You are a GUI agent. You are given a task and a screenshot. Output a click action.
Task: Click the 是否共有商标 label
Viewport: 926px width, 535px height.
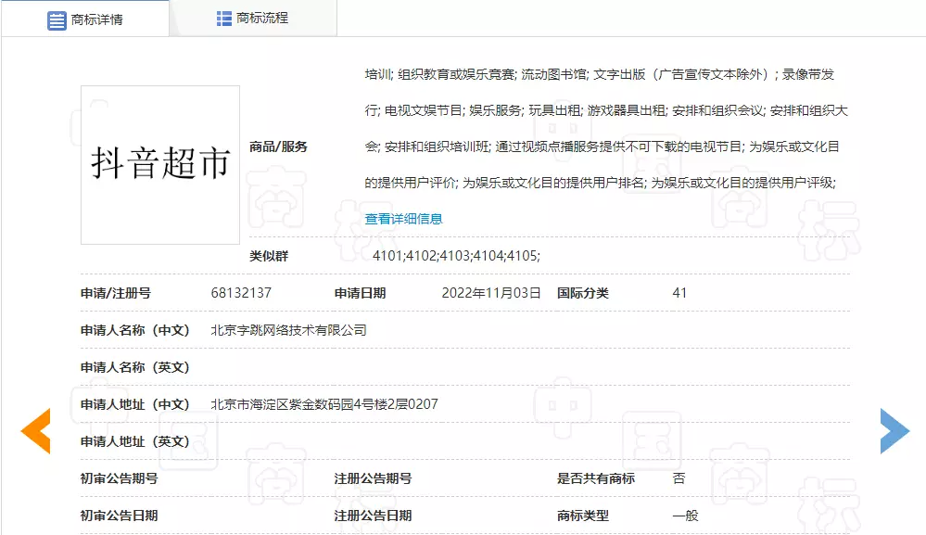[596, 478]
